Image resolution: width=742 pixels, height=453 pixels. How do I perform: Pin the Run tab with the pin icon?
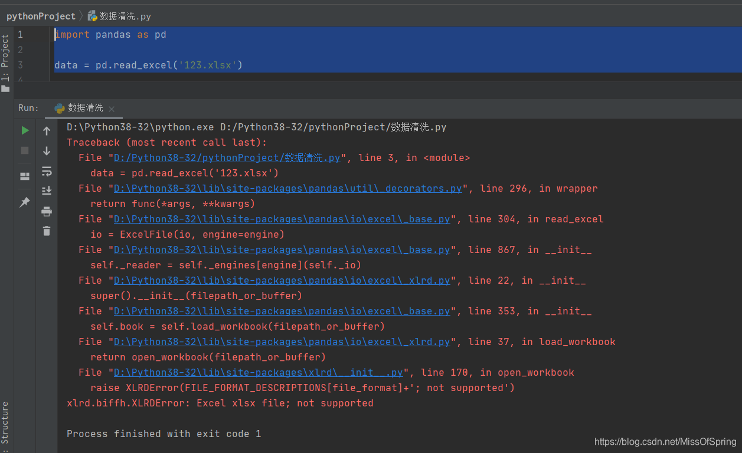point(25,202)
